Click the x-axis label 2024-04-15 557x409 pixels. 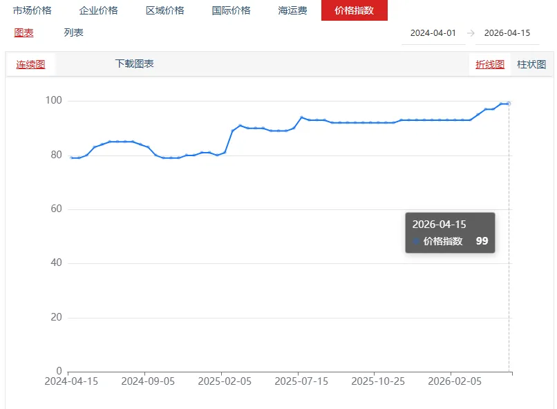[x=71, y=381]
